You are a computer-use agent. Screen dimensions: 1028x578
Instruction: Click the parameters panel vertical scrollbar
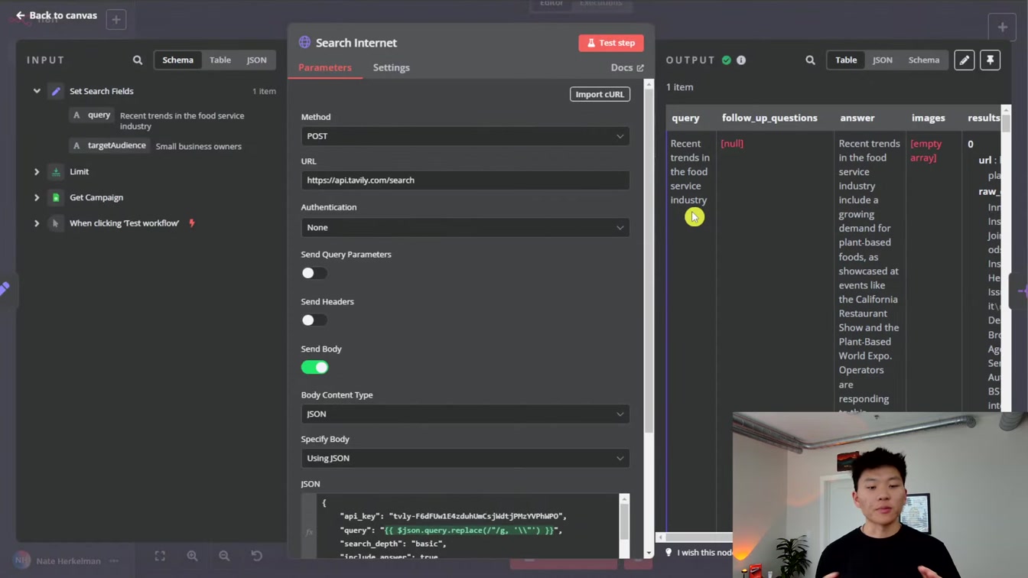(649, 260)
